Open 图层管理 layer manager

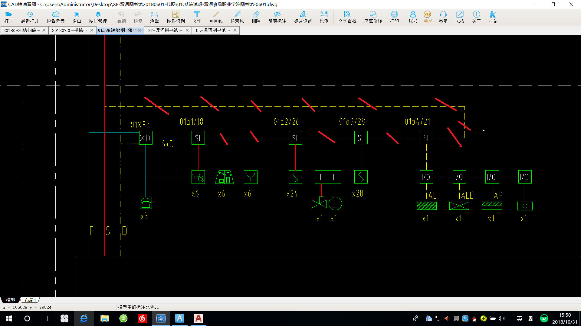coord(98,17)
